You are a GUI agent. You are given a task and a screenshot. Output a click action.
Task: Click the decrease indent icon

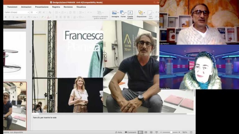pos(70,12)
